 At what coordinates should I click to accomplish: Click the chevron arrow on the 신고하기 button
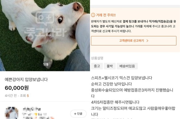pyautogui.click(x=147, y=41)
